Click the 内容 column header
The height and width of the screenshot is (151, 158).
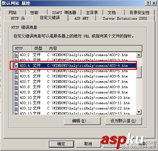click(x=94, y=48)
